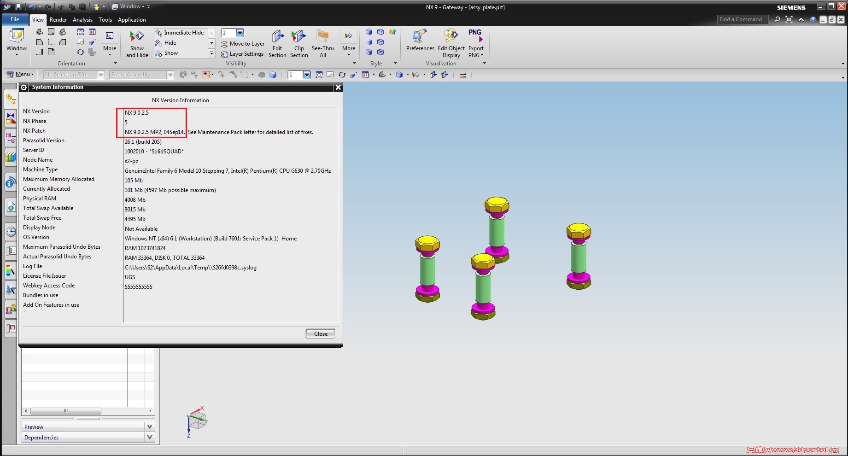
Task: Click the Immediate Hide command
Action: click(x=180, y=33)
